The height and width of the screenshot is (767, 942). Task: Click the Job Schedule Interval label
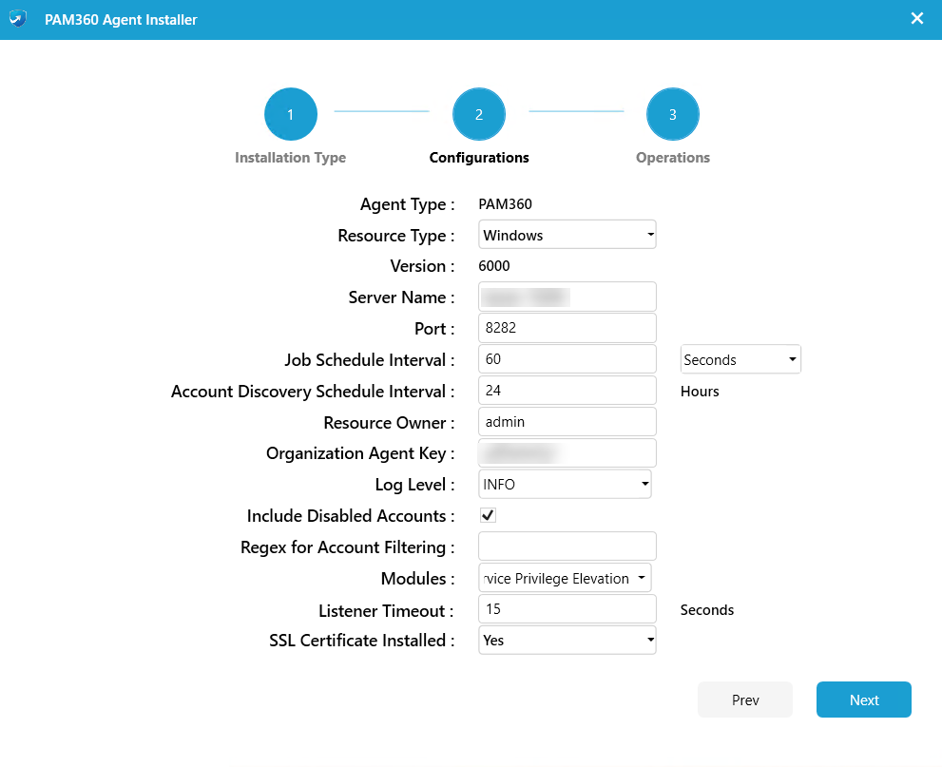pos(370,360)
